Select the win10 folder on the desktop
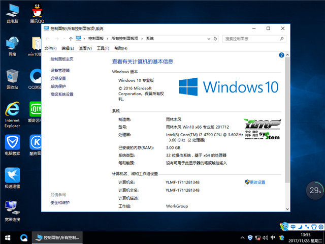The height and width of the screenshot is (244, 325). click(x=35, y=46)
